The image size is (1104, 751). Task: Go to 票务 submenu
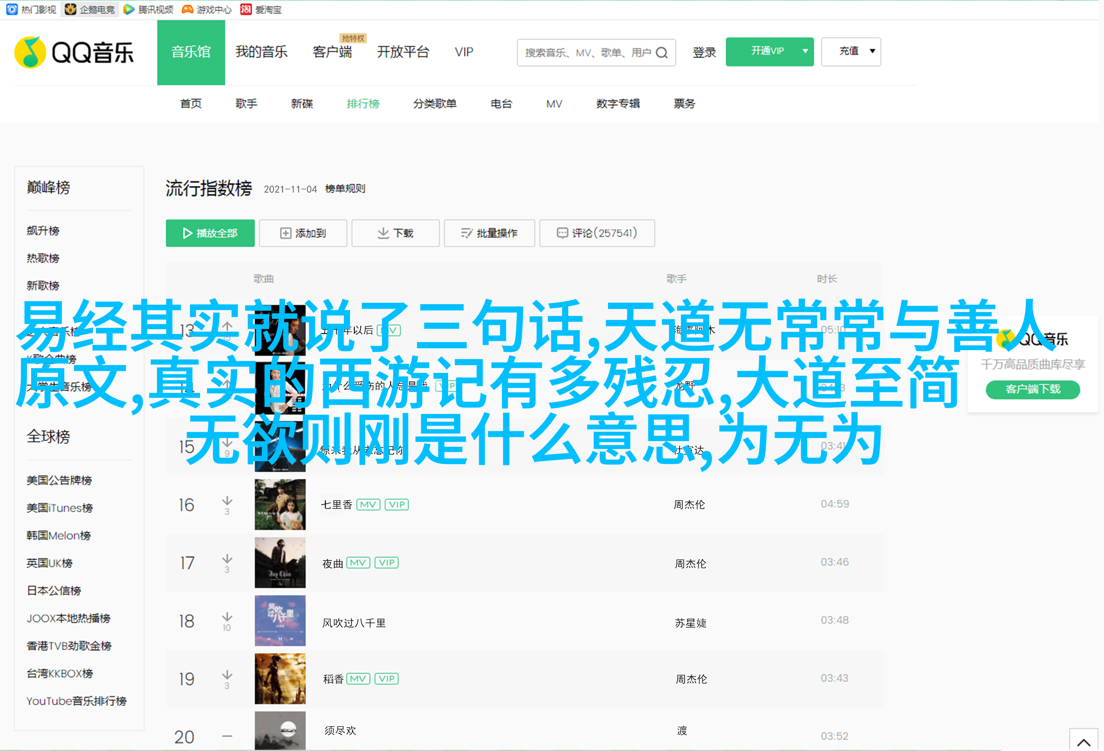[684, 104]
